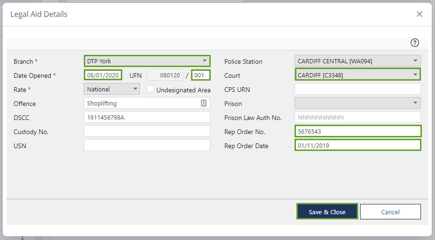
Task: Focus the Custody No. input
Action: 147,131
